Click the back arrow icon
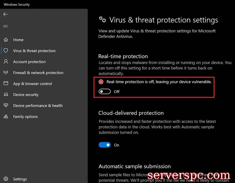The width and height of the screenshot is (235, 183). 6,14
